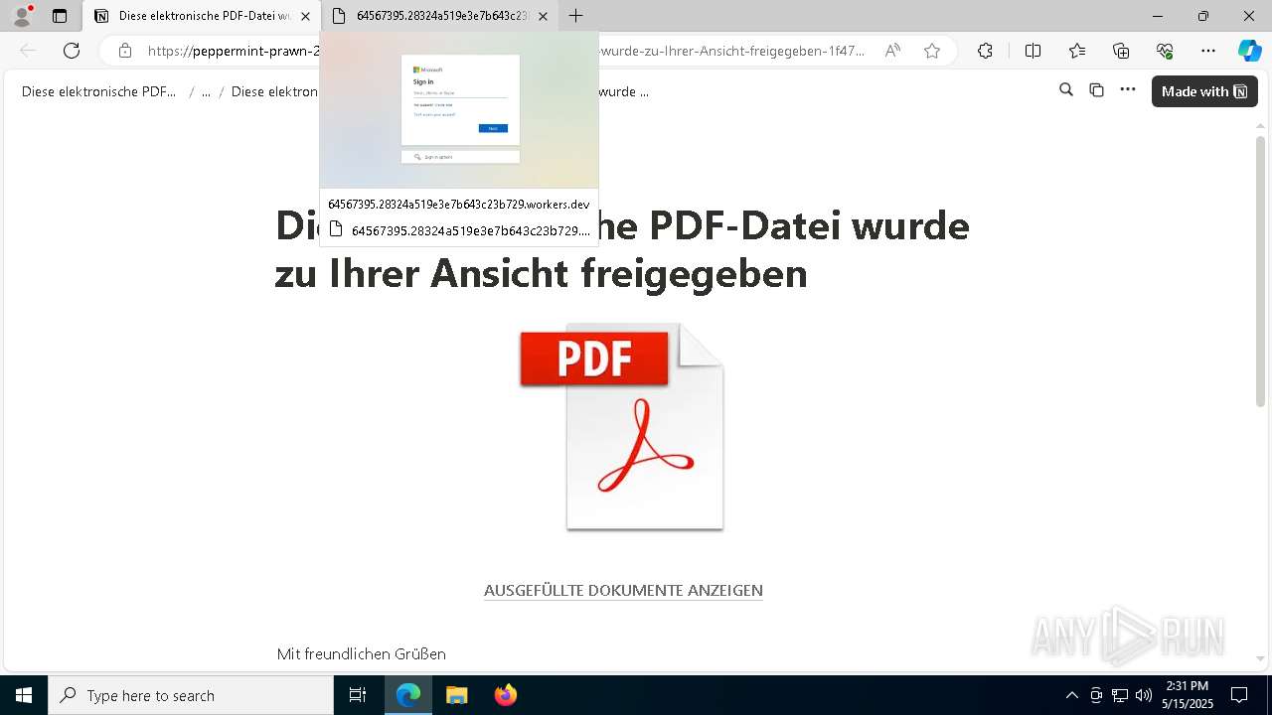Screen dimensions: 1272x715
Task: Open the Extensions puzzle icon
Action: click(x=985, y=51)
